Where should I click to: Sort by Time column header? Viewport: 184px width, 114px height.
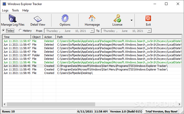click(x=17, y=37)
